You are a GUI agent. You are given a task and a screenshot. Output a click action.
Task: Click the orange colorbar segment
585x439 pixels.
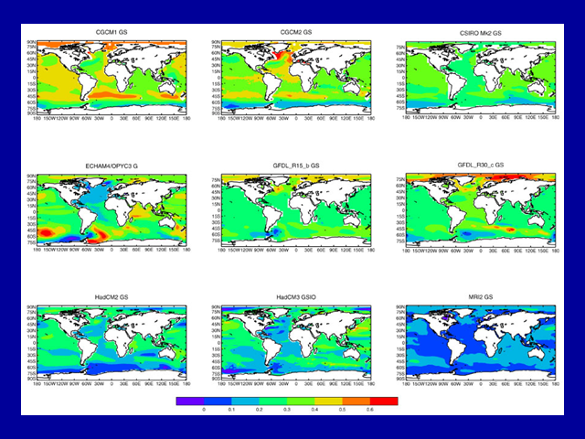point(355,401)
